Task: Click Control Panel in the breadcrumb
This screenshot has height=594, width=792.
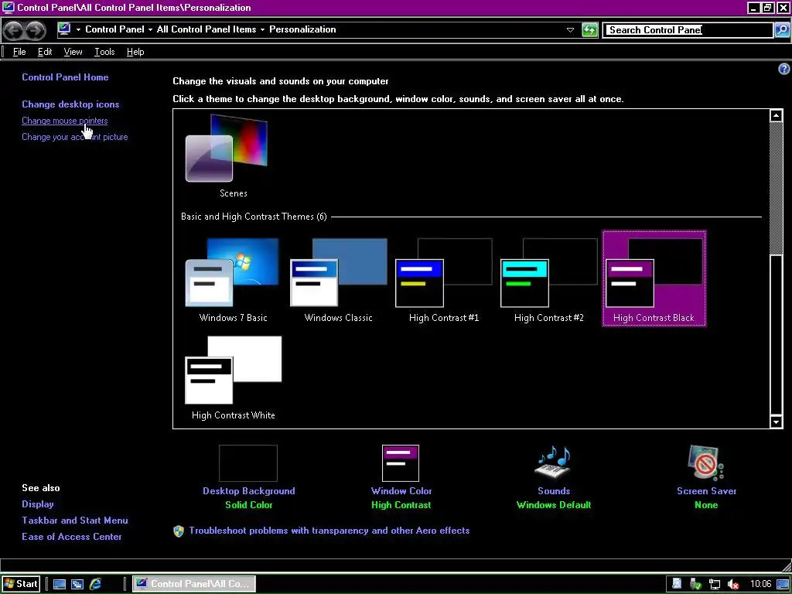Action: 114,29
